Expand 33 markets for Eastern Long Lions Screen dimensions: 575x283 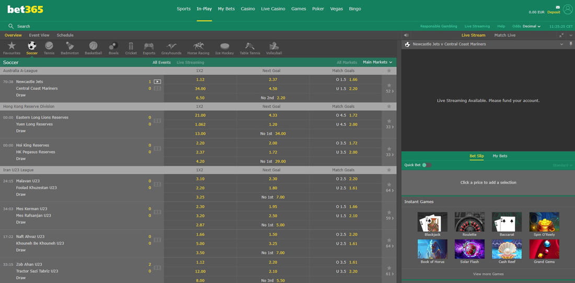click(x=390, y=127)
